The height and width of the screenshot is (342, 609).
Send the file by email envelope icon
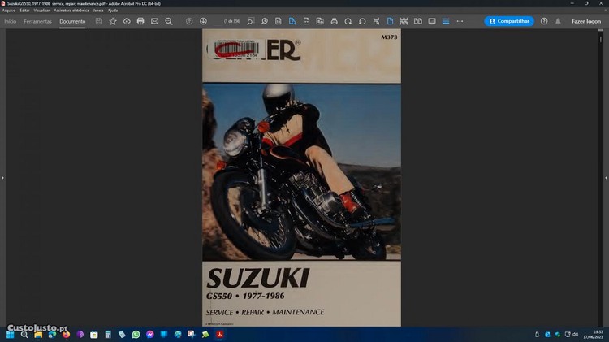click(x=154, y=21)
